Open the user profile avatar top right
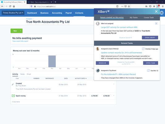Screen dimensions: 165x124 coord(162,13)
